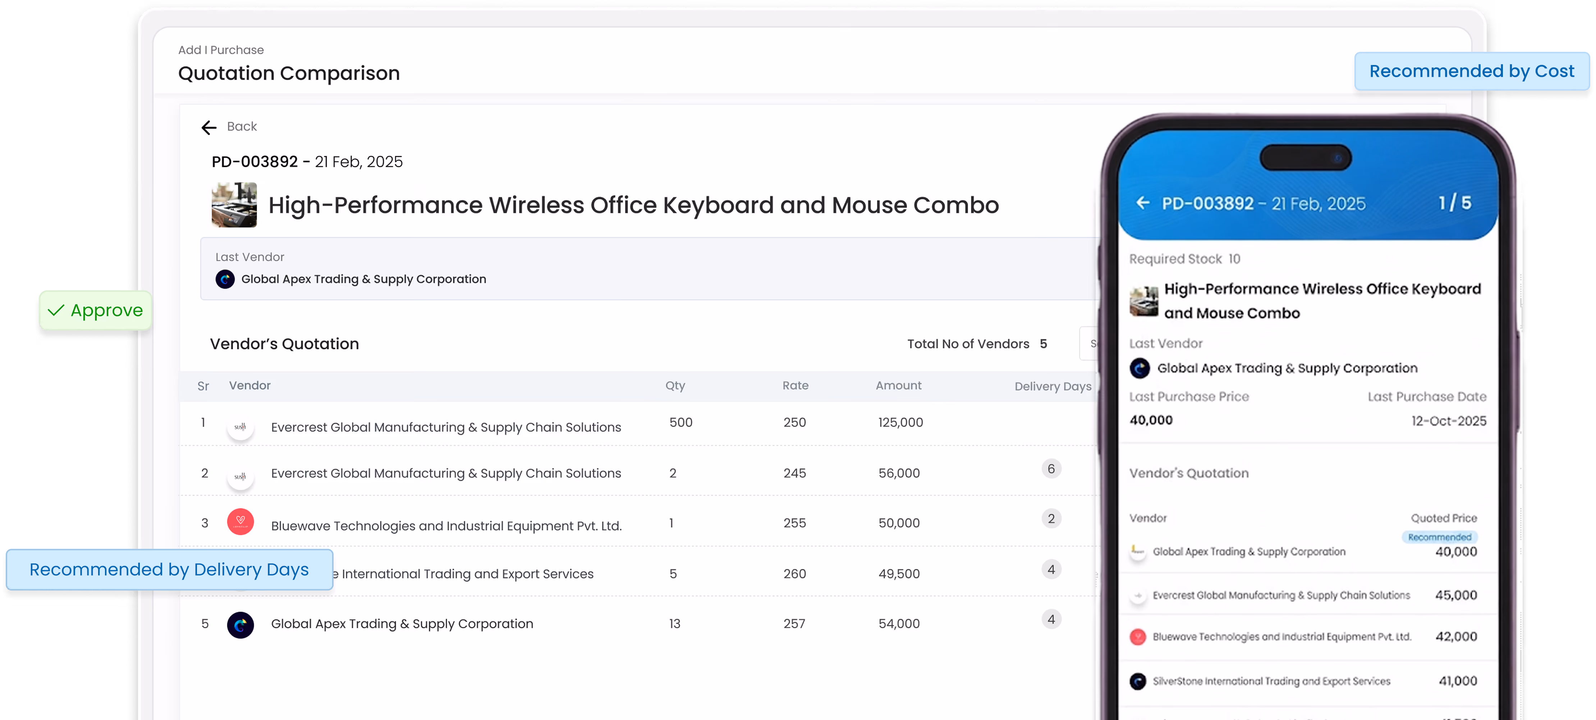Click Evercrest logo in phone vendor list
The height and width of the screenshot is (720, 1596).
coord(1138,595)
